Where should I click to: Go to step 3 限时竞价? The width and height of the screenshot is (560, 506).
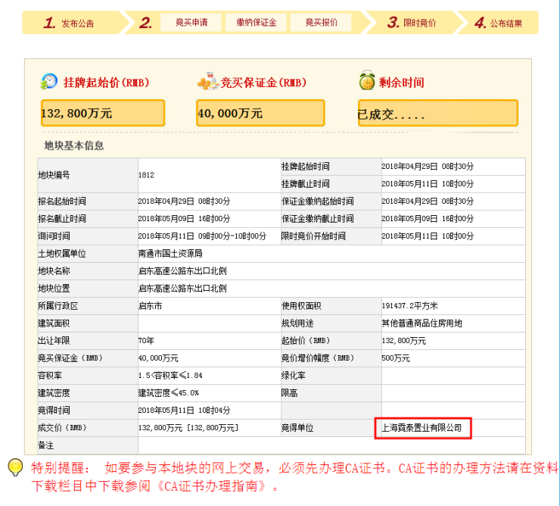tap(412, 23)
